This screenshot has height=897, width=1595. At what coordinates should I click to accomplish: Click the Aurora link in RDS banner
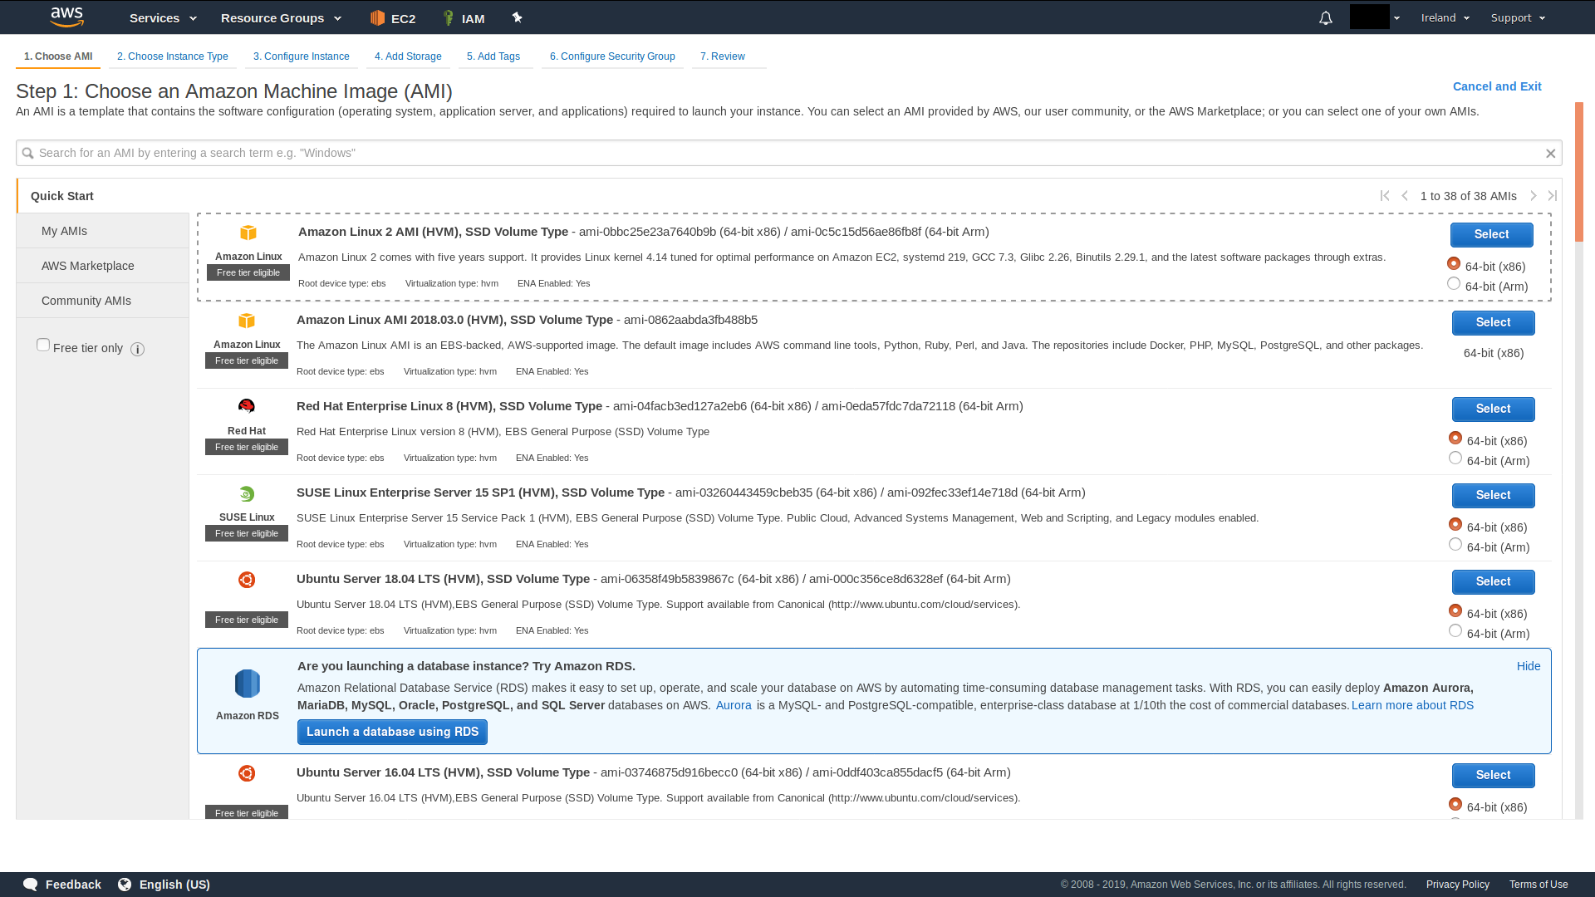734,704
